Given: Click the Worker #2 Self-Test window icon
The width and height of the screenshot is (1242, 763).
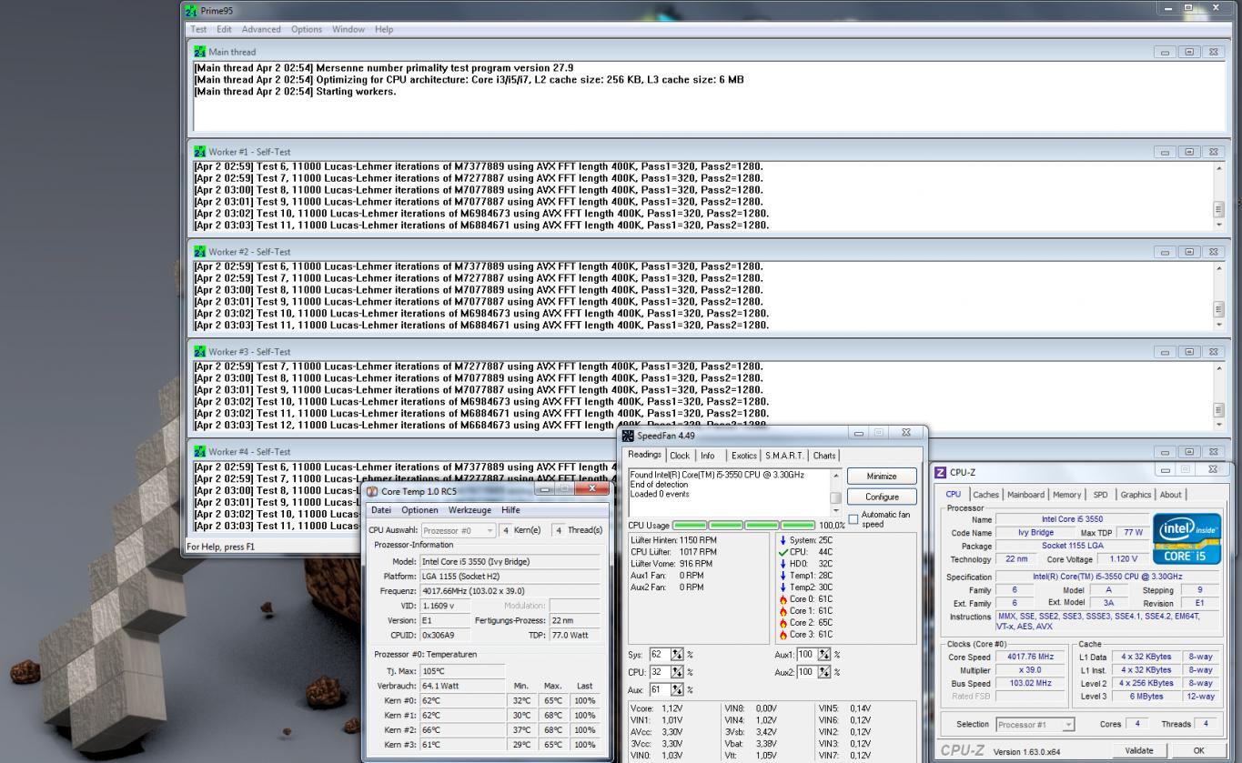Looking at the screenshot, I should (201, 252).
